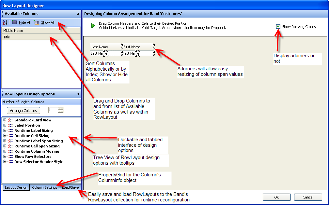Select the Runtime Cell Sizing tree item
The height and width of the screenshot is (205, 329).
pyautogui.click(x=32, y=136)
